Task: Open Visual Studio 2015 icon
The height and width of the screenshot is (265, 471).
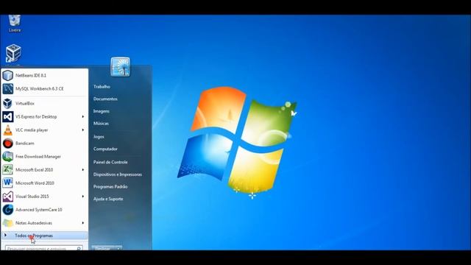Action: [x=8, y=197]
